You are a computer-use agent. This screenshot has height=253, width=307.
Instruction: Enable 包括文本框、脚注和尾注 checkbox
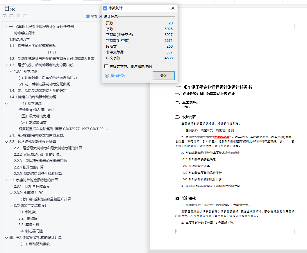[x=106, y=67]
